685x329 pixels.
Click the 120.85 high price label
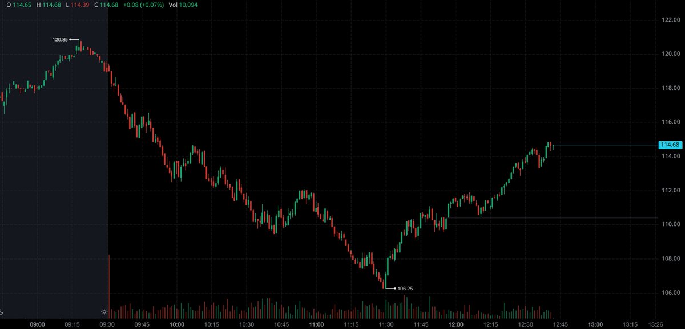pyautogui.click(x=60, y=39)
